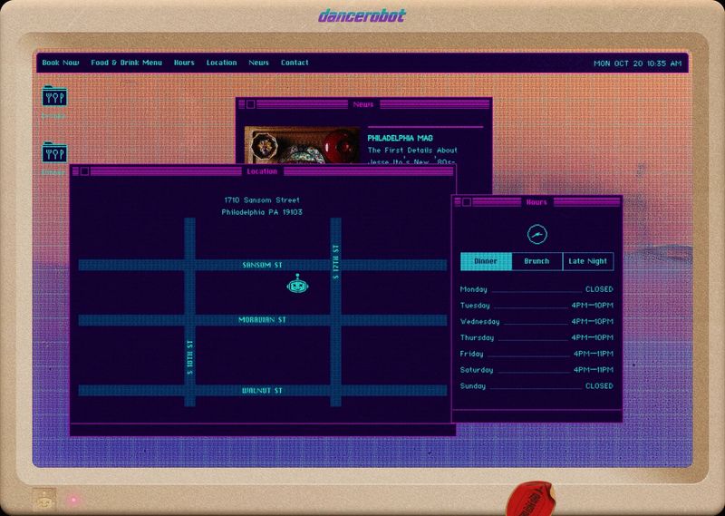Open Book Now in top menu bar

coord(61,63)
